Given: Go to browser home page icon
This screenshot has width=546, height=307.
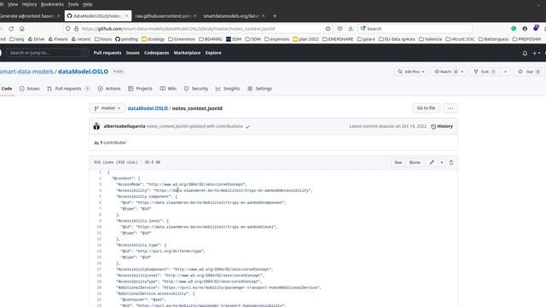Looking at the screenshot, I should click(22, 28).
